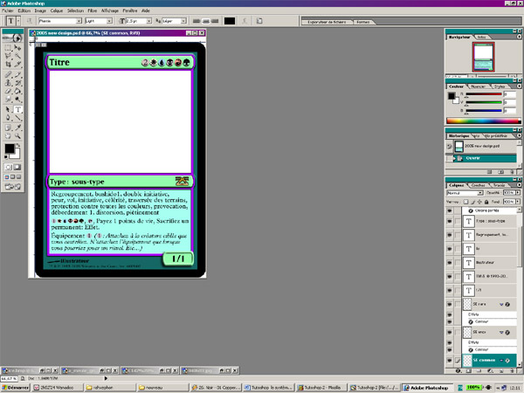Open the Calque menu
The image size is (524, 393).
tap(57, 10)
